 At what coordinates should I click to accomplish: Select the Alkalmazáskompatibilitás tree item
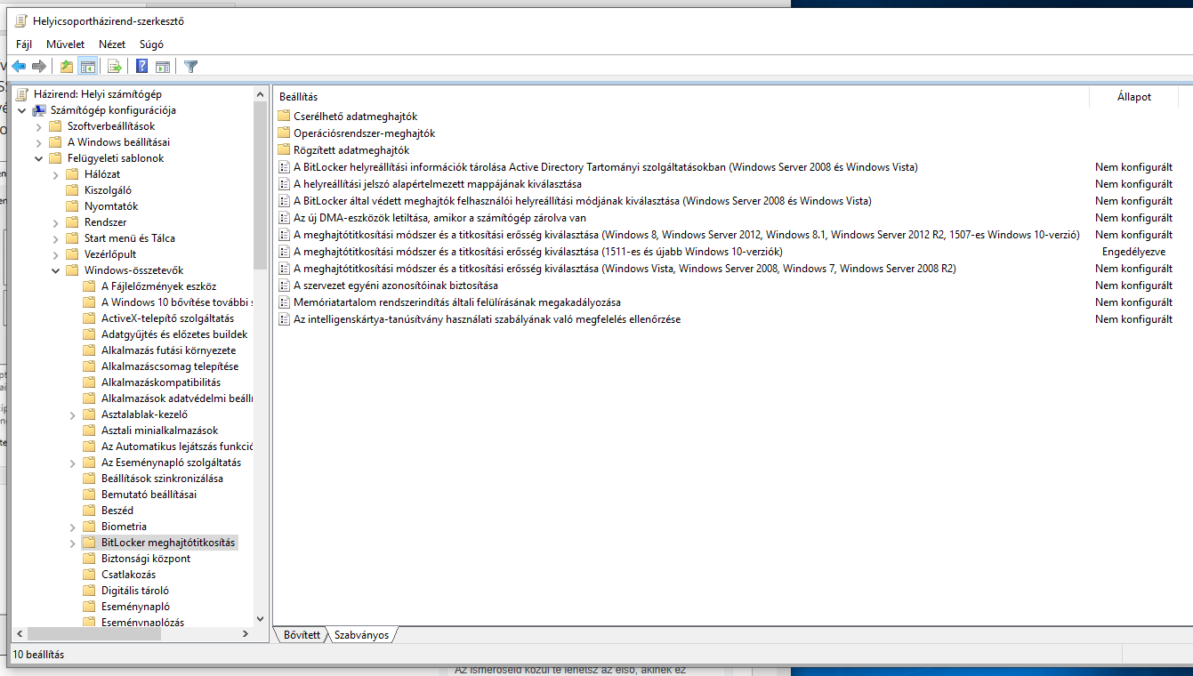pos(161,382)
